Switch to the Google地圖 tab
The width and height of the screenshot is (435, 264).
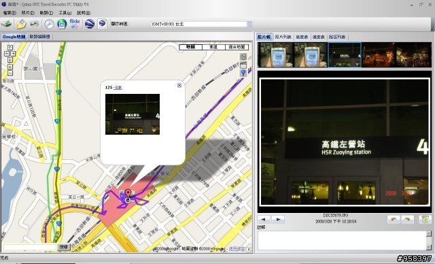click(x=14, y=37)
